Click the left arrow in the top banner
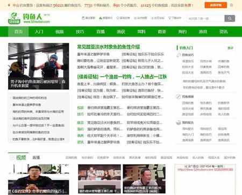 pos(9,5)
